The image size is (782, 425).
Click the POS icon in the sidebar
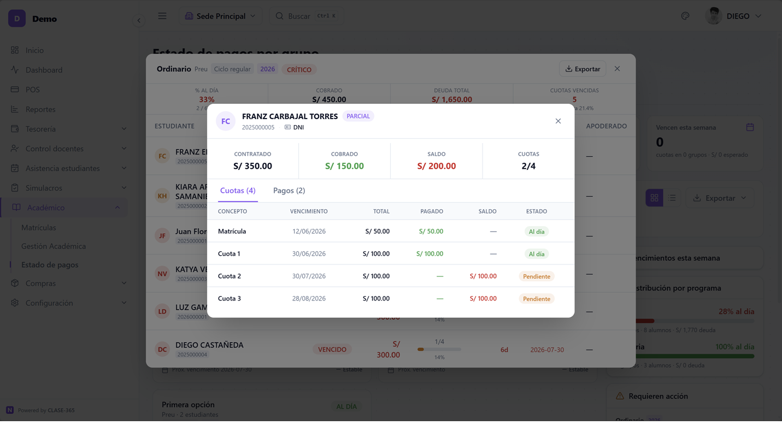point(15,89)
